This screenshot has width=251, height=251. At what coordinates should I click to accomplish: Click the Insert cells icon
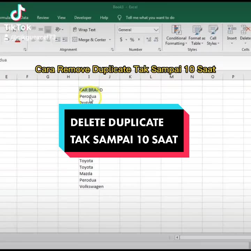(232, 30)
